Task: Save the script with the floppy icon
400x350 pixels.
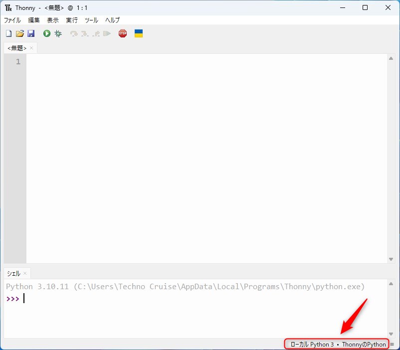Action: [x=31, y=33]
